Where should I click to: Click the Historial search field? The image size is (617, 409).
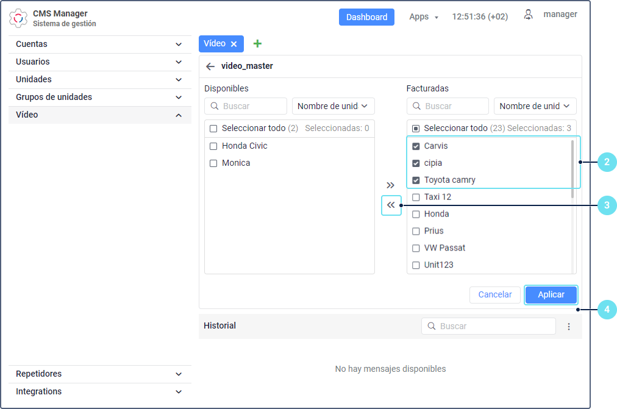[x=488, y=326]
